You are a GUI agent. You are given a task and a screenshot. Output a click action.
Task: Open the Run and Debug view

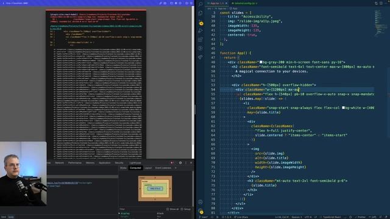pos(200,31)
